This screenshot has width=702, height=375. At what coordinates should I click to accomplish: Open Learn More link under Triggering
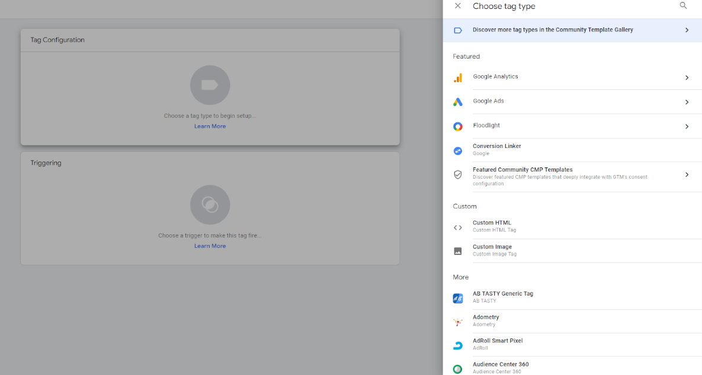pos(210,246)
